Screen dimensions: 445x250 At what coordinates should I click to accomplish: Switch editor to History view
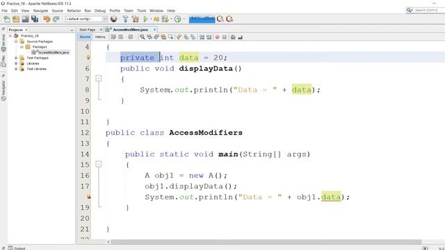[100, 37]
